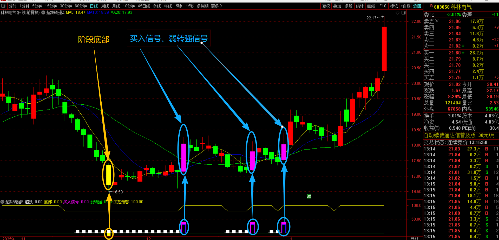Screen dimensions: 499x240
Task: Select the 年线 yearly period
Action: point(168,6)
